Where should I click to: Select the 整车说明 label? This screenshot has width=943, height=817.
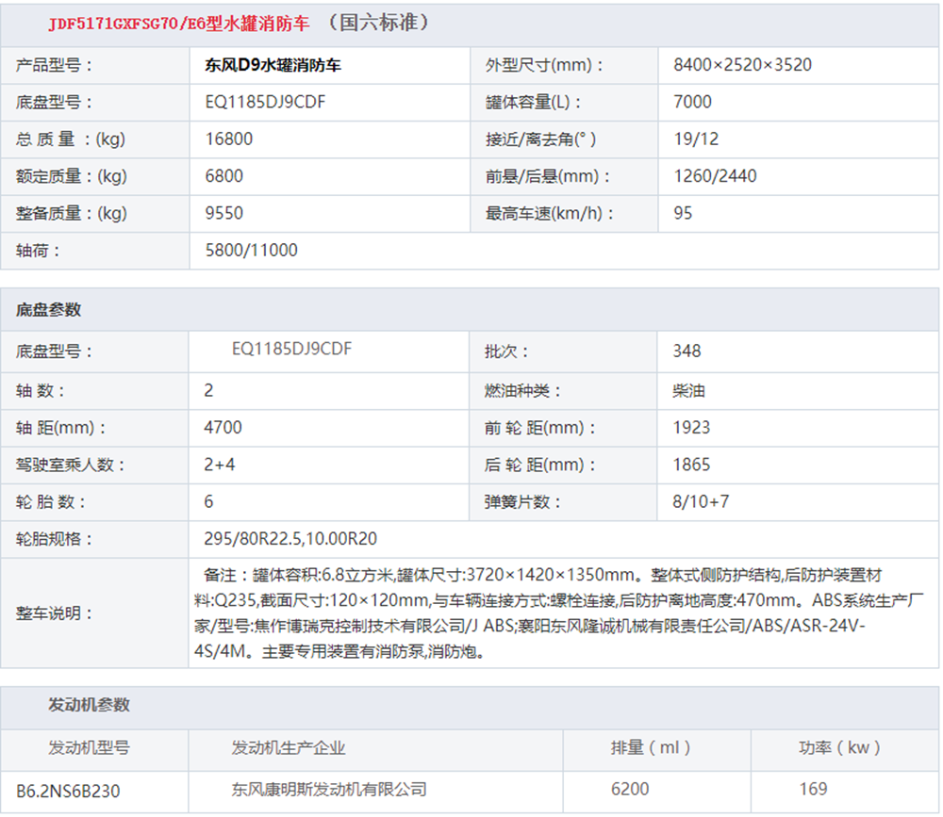(x=54, y=613)
